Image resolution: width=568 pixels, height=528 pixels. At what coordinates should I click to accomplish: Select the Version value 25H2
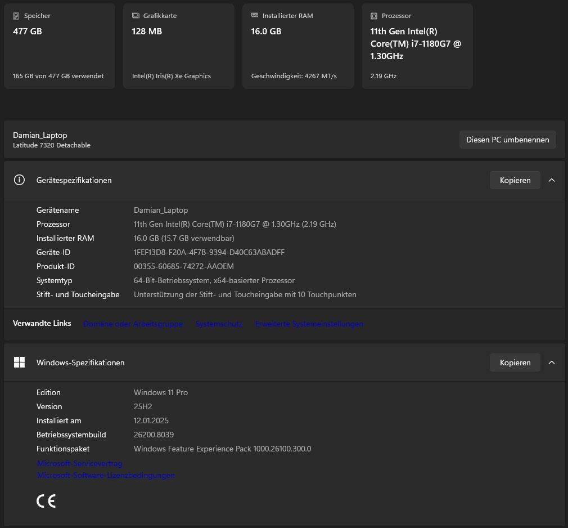(143, 406)
